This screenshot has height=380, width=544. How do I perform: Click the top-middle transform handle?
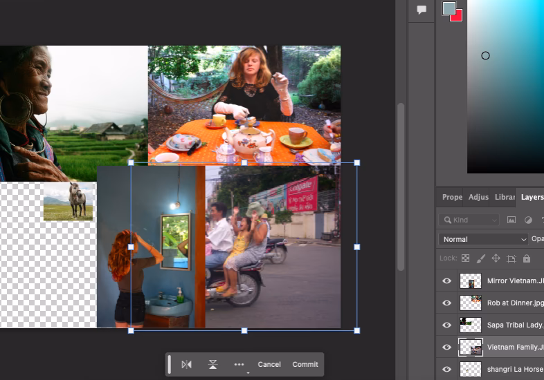pyautogui.click(x=244, y=162)
